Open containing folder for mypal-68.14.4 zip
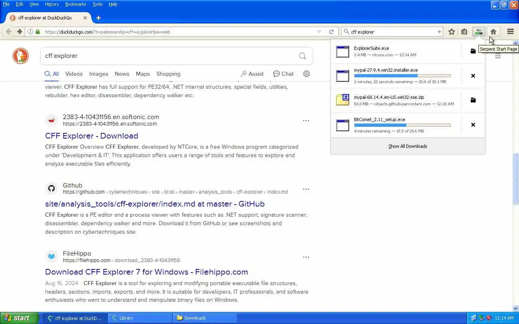 coord(473,100)
